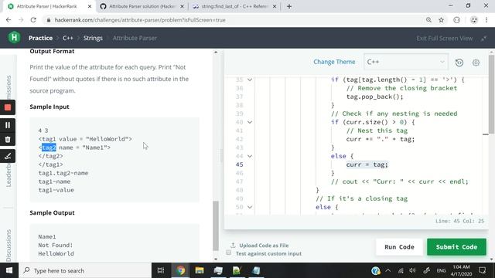Click the volume icon in system tray

(412, 270)
